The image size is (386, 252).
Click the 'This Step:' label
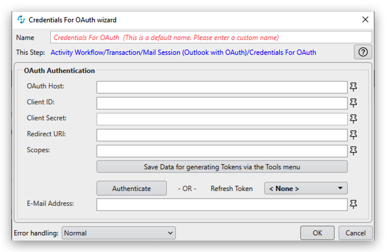point(30,52)
